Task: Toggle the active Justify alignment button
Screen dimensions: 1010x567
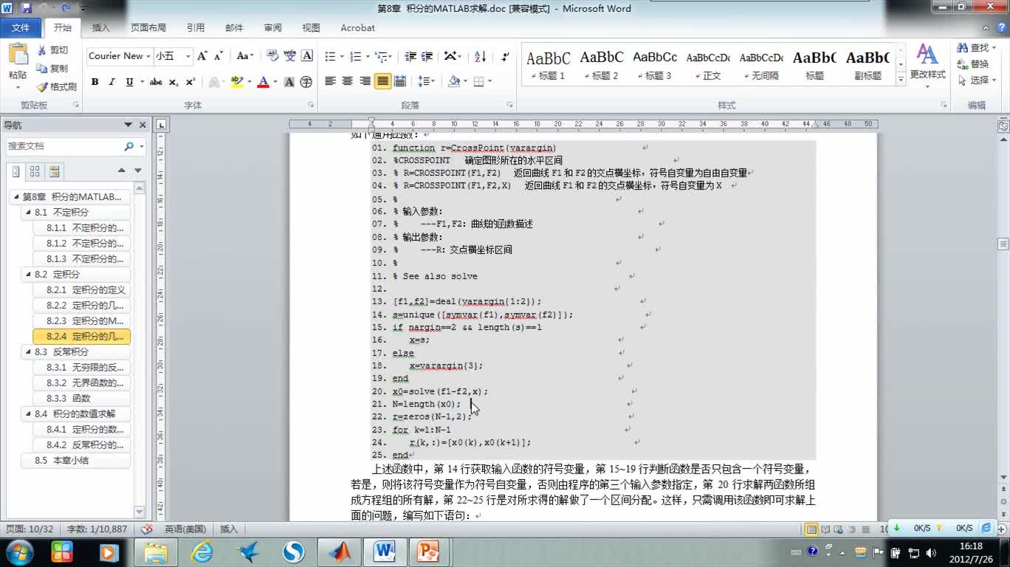Action: 382,81
